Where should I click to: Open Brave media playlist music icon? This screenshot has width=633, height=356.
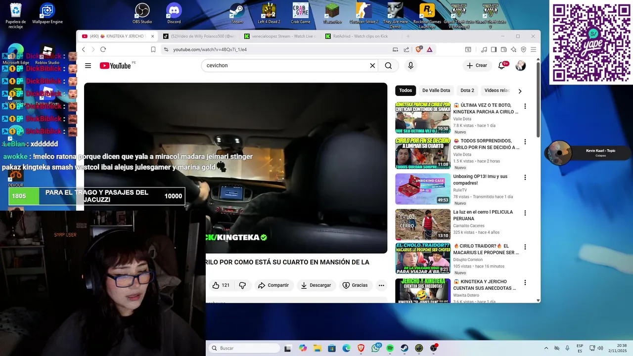(x=484, y=49)
